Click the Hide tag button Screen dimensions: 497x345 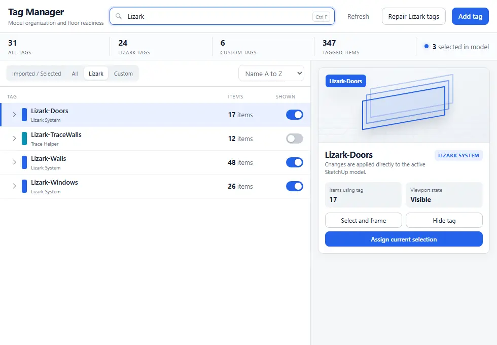tap(444, 220)
